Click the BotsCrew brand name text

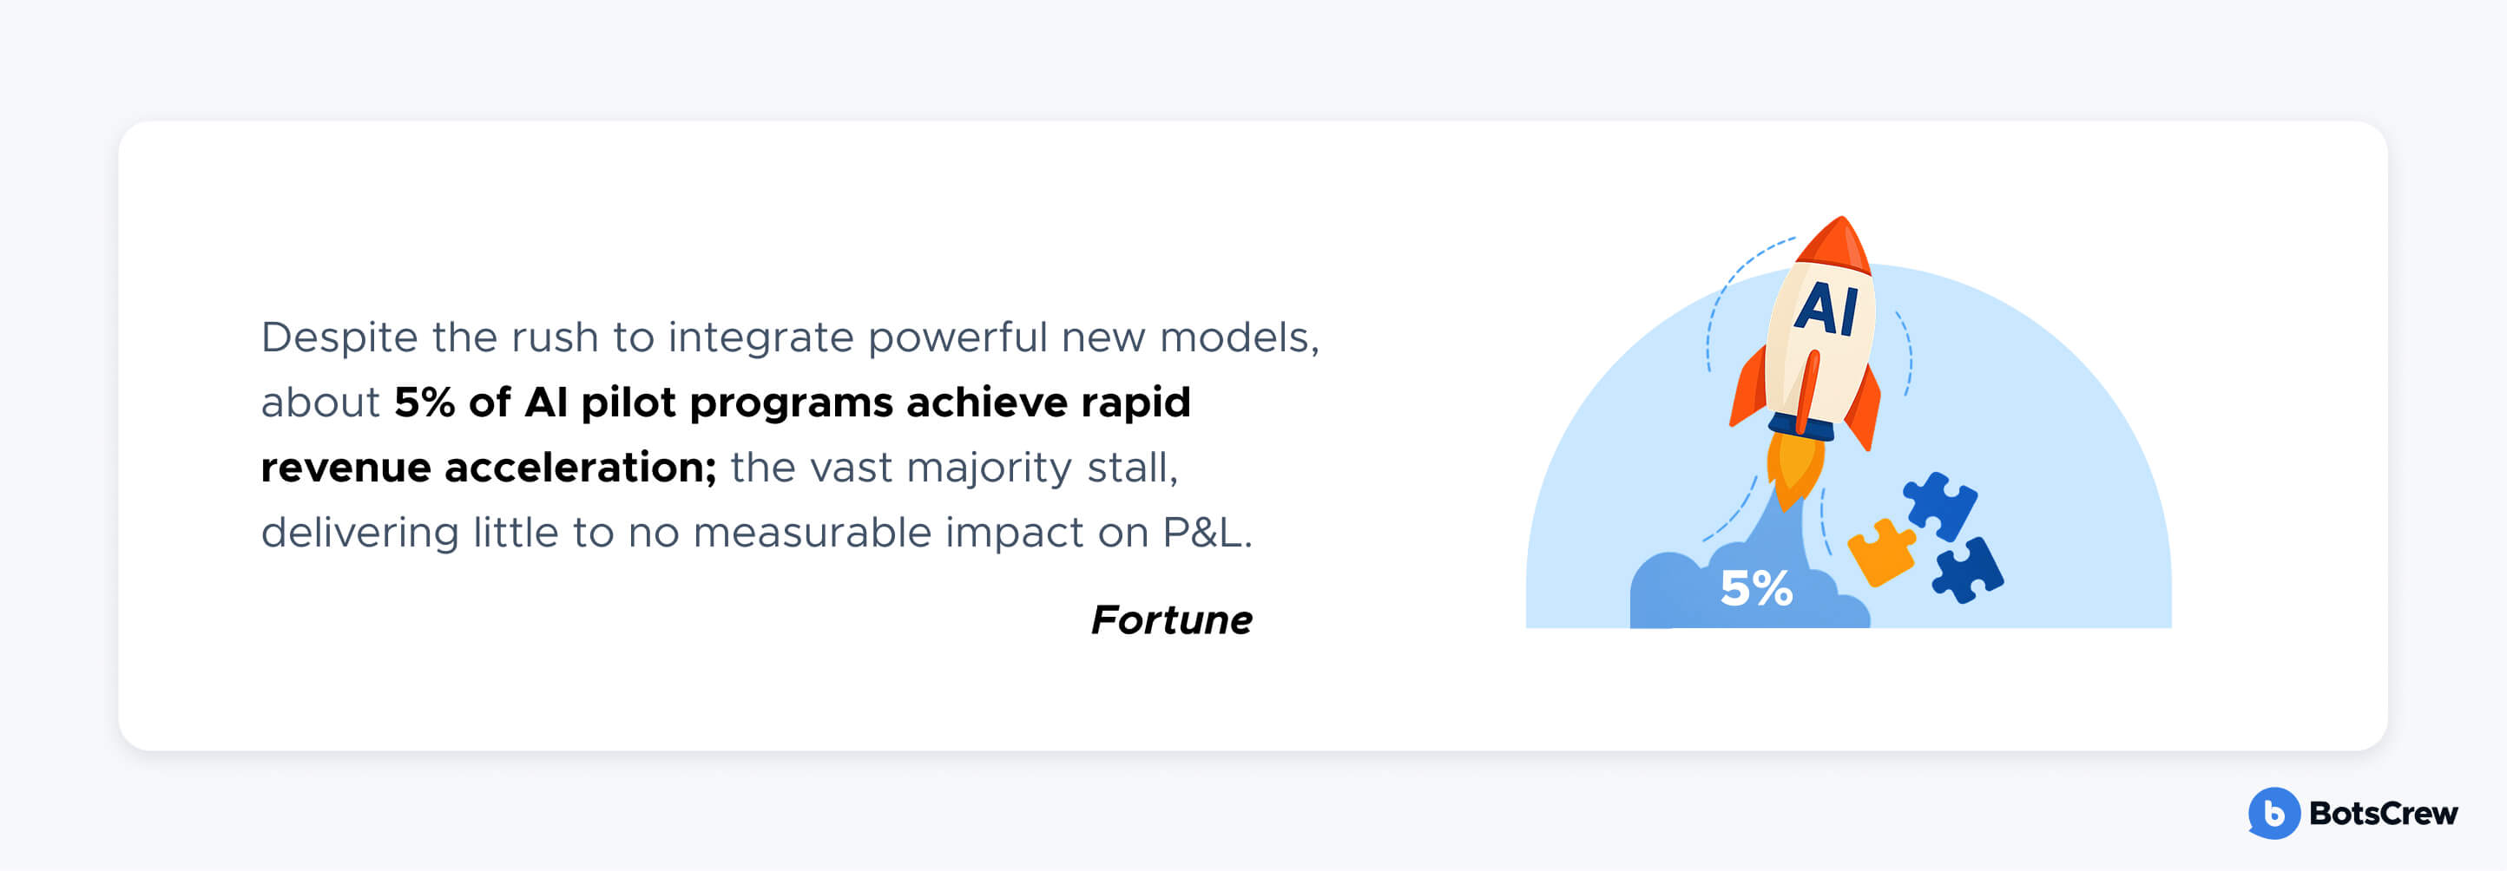(2384, 814)
